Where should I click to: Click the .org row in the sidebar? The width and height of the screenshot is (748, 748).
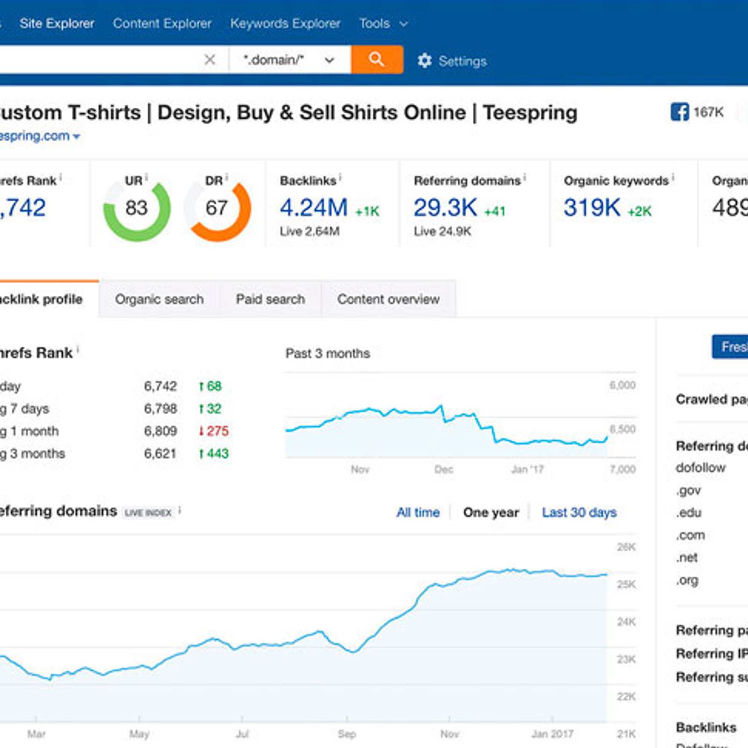pos(687,581)
